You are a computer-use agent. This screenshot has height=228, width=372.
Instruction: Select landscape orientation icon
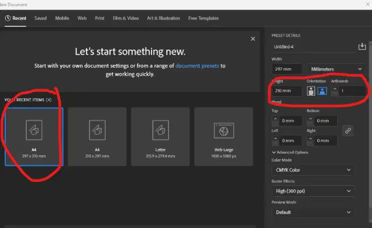click(x=322, y=91)
